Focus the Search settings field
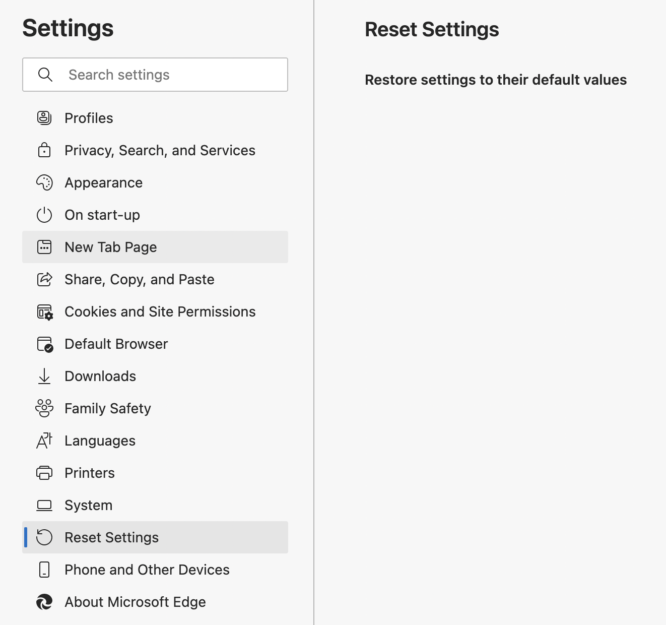The height and width of the screenshot is (625, 666). click(x=155, y=75)
